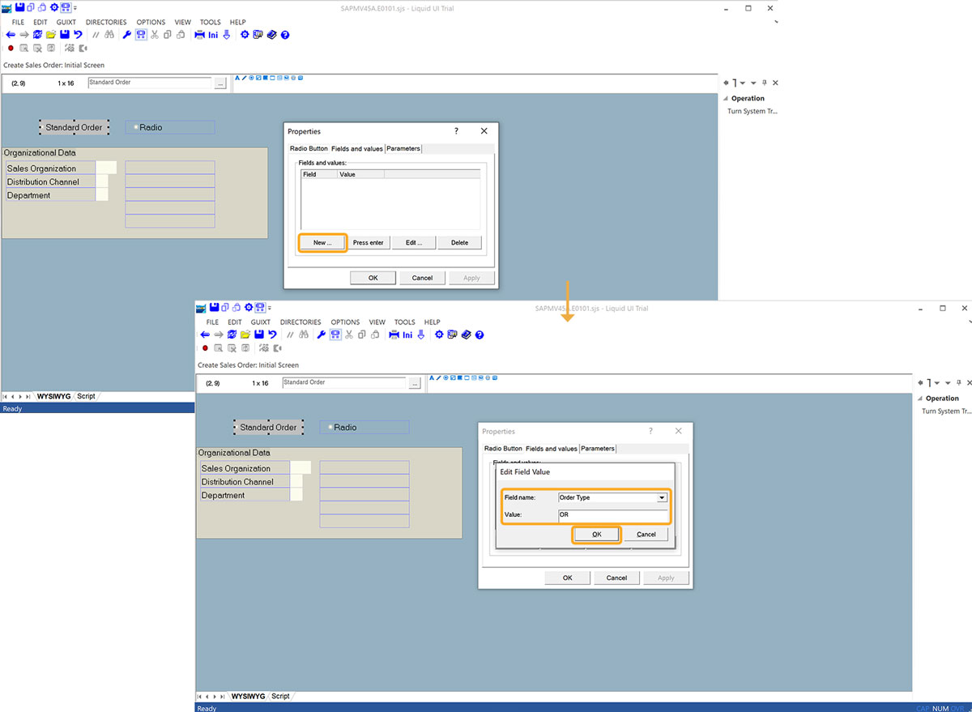972x712 pixels.
Task: Click the Edit... button in Properties dialog
Action: tap(414, 242)
